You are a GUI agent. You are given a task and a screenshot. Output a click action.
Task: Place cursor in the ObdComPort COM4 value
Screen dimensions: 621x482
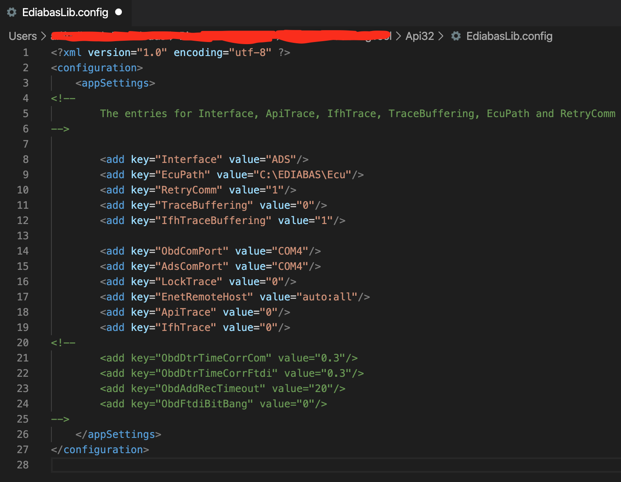tap(290, 251)
